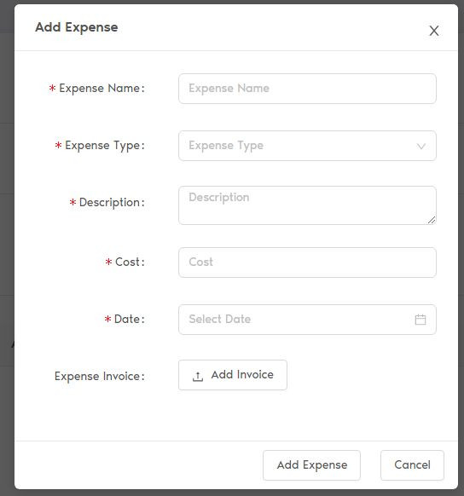Click the Description box resize handle
The width and height of the screenshot is (464, 496).
[432, 220]
